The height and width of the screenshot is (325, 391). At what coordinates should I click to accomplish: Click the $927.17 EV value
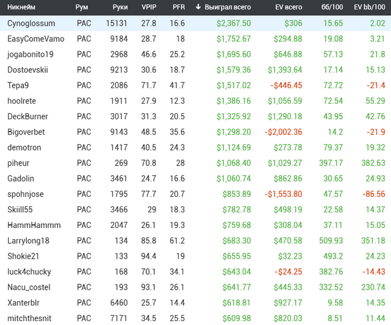click(288, 303)
